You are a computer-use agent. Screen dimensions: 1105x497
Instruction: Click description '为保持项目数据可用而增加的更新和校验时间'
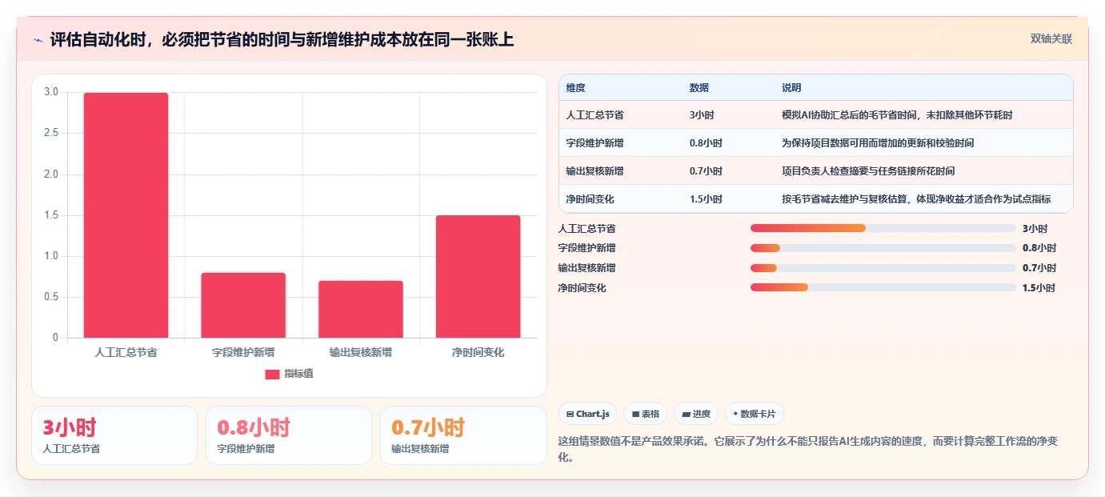tap(878, 143)
